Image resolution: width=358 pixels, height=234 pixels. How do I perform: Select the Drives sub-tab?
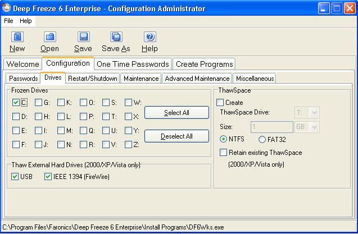click(x=53, y=77)
